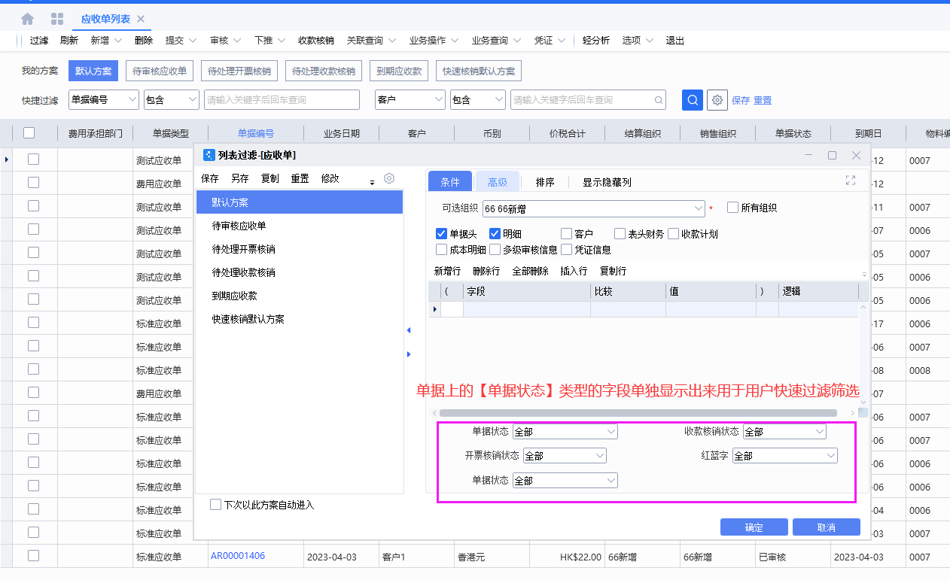Expand filter dialog to fullscreen icon
Viewport: 950px width, 580px height.
[x=851, y=181]
